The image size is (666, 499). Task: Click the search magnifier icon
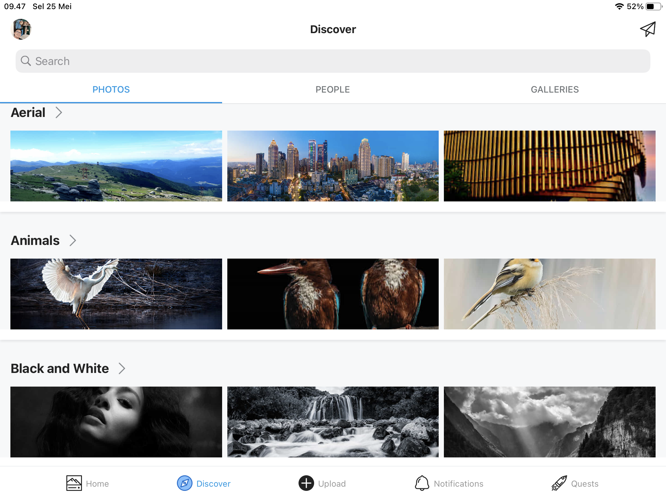(x=26, y=61)
